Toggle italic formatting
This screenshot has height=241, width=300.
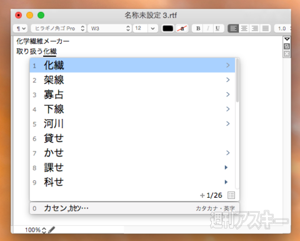(x=208, y=28)
